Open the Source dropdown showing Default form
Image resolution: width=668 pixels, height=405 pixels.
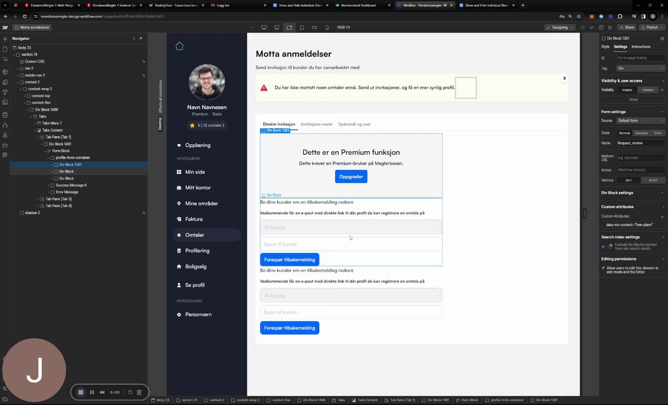(x=641, y=120)
